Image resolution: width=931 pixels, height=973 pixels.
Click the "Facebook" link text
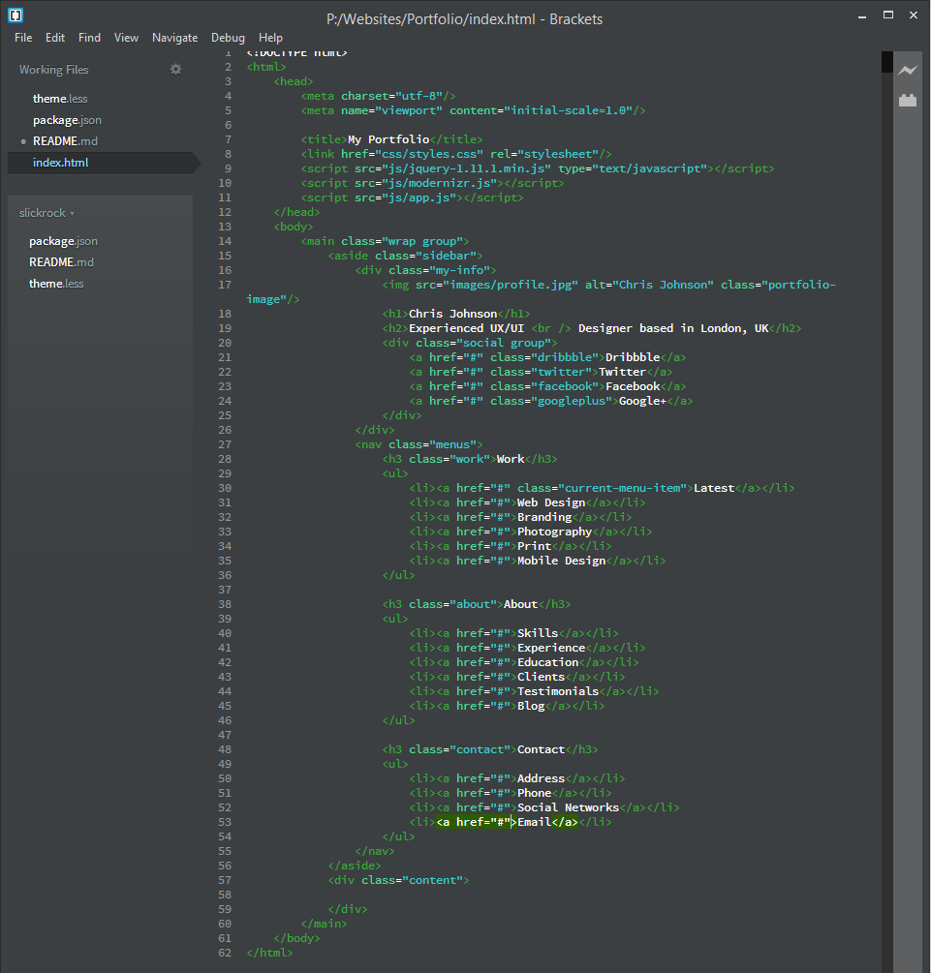633,386
